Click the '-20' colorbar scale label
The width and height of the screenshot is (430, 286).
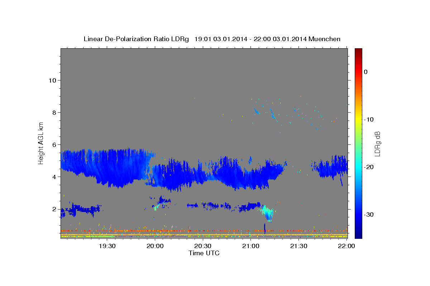pyautogui.click(x=369, y=167)
